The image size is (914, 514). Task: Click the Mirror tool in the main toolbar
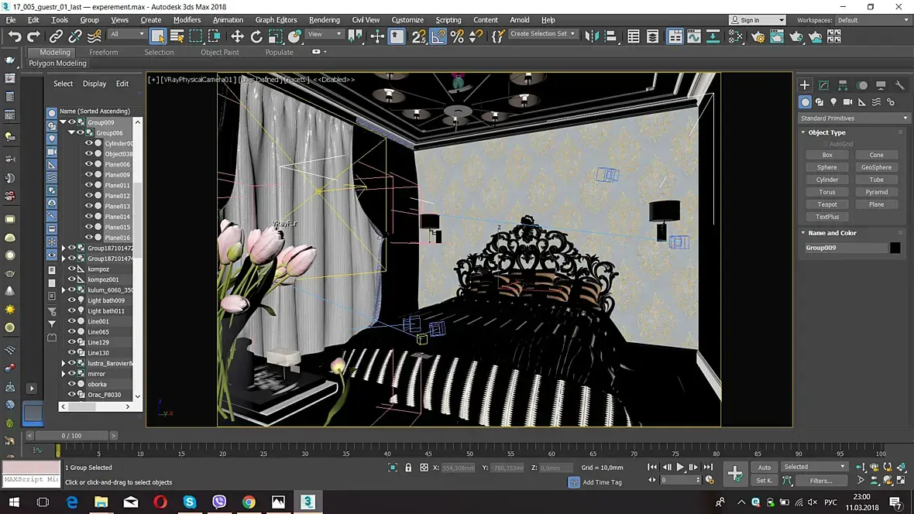(x=592, y=36)
